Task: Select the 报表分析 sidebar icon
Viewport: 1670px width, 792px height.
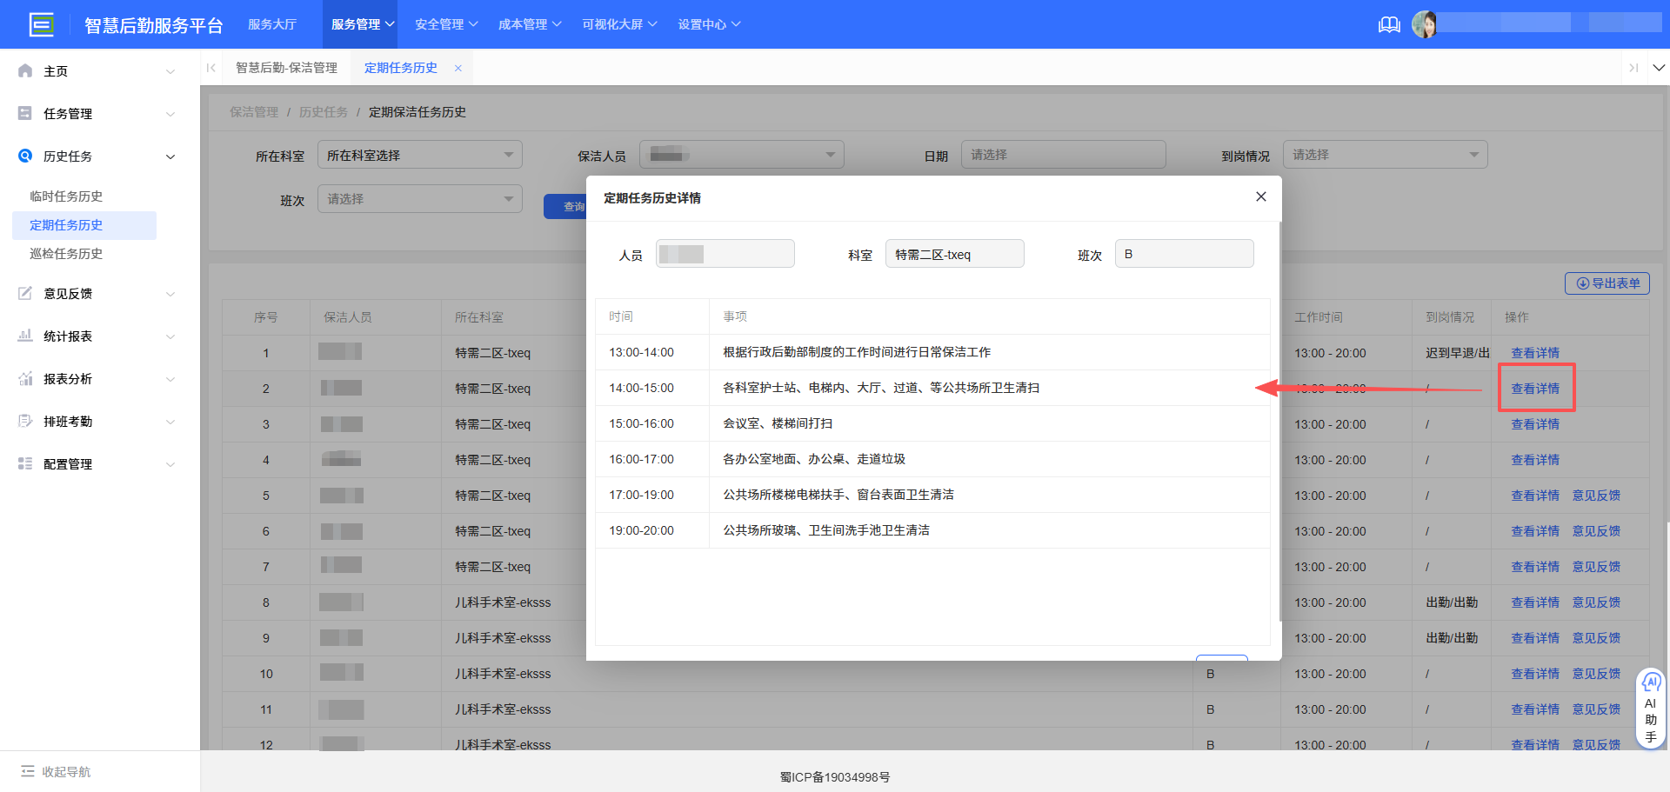Action: click(24, 378)
